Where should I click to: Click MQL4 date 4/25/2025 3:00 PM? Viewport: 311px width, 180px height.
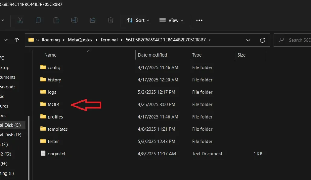coord(156,105)
